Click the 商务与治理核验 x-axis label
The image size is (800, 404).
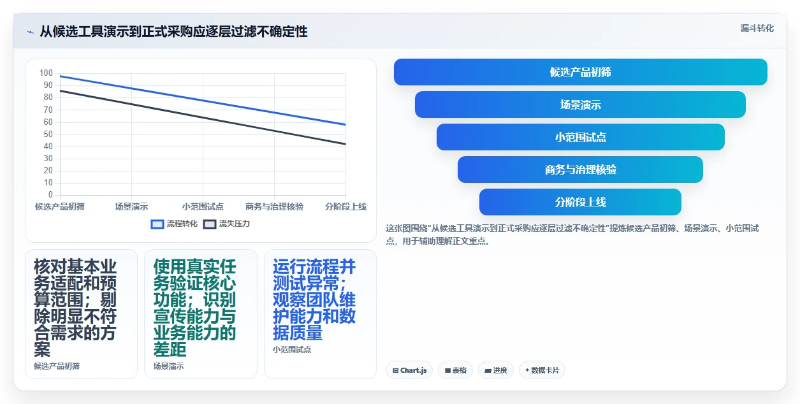point(274,206)
